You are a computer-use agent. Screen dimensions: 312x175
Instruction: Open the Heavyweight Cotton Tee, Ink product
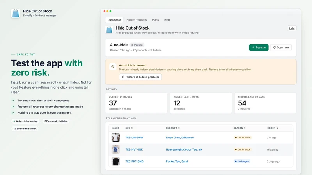[184, 149]
